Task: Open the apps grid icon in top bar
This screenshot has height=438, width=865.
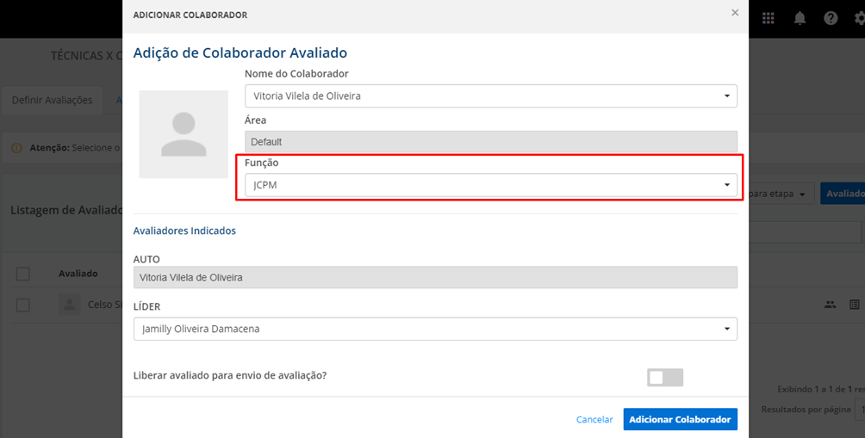Action: (x=768, y=18)
